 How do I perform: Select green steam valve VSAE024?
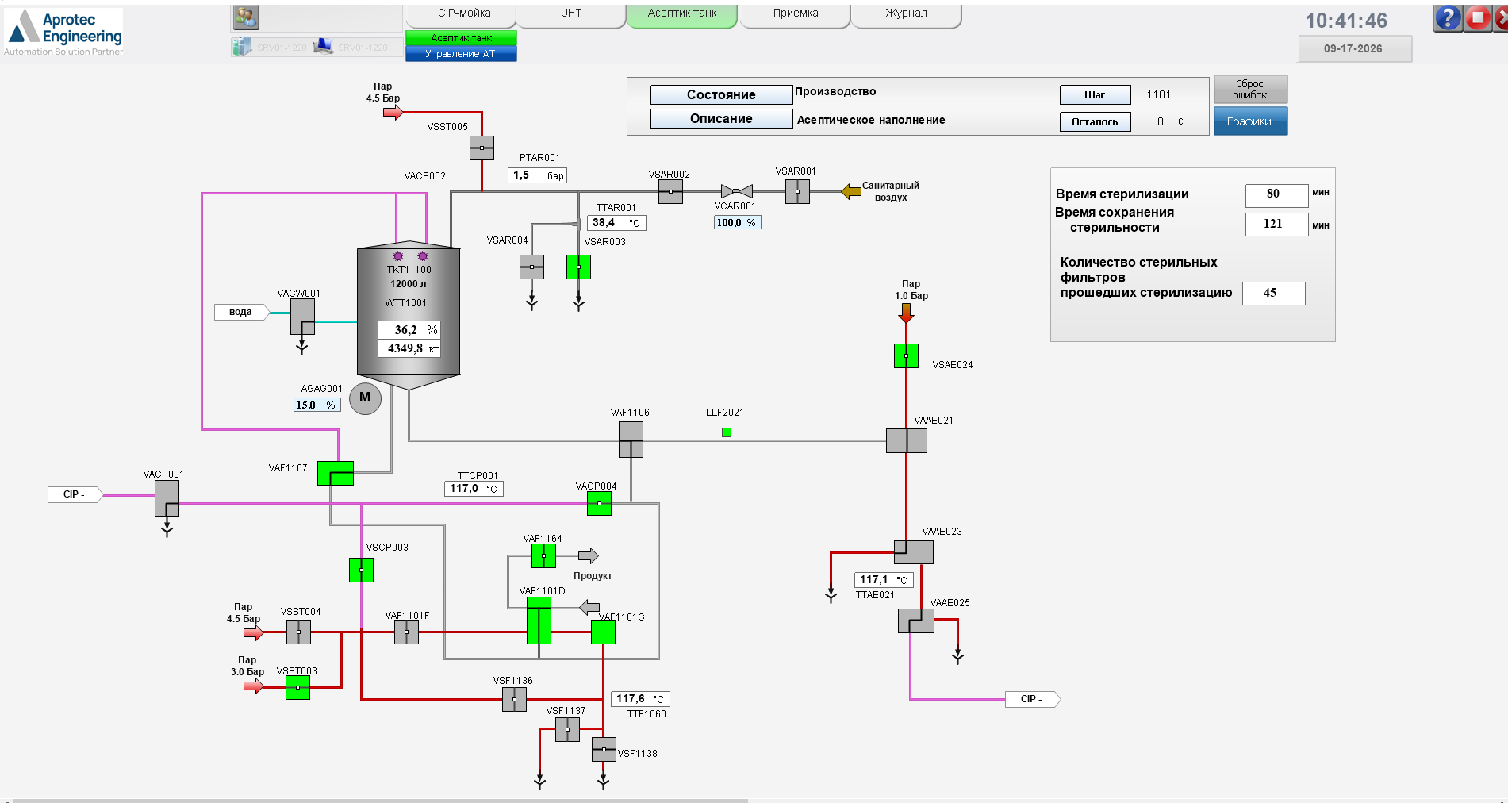tap(906, 355)
